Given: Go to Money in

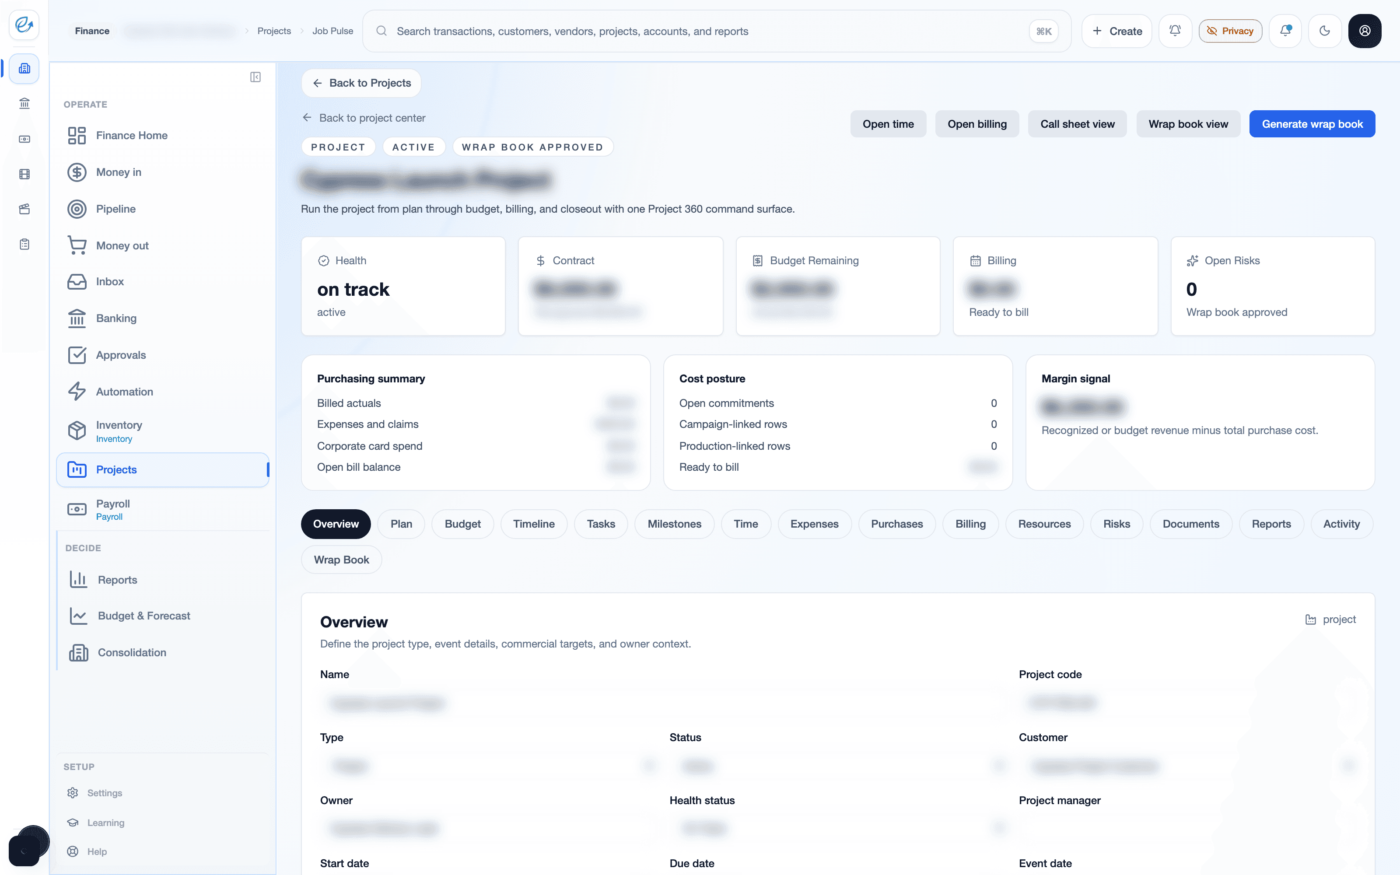Looking at the screenshot, I should pyautogui.click(x=163, y=172).
